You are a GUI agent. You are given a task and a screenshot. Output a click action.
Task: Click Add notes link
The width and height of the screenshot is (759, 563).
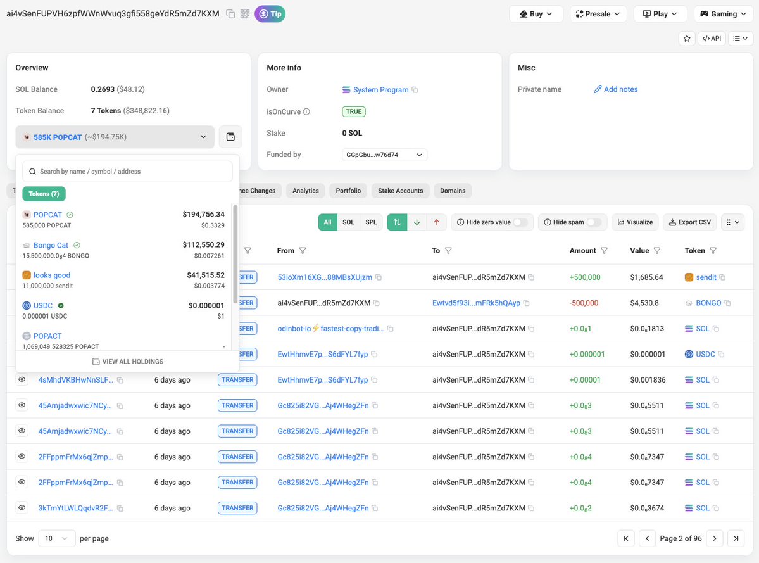616,89
